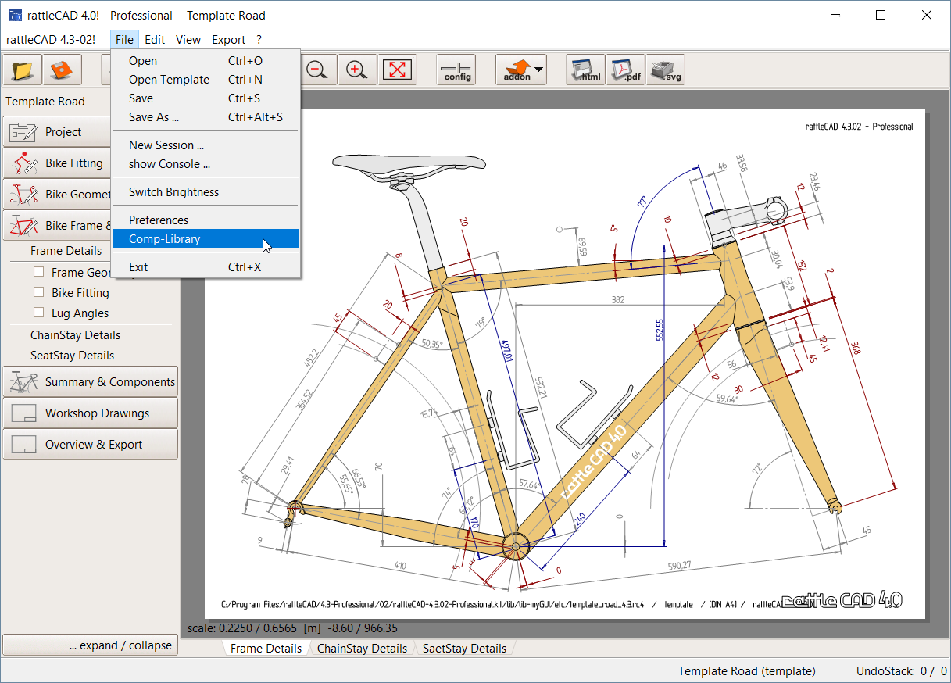This screenshot has width=951, height=683.
Task: Click the orange save icon beside the folder
Action: 62,70
